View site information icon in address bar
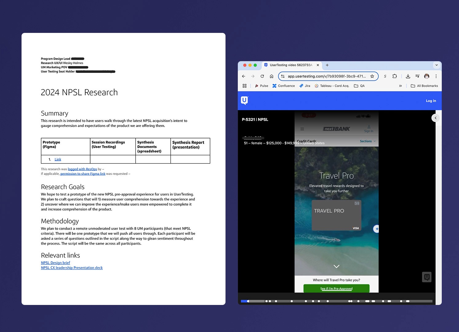 283,76
